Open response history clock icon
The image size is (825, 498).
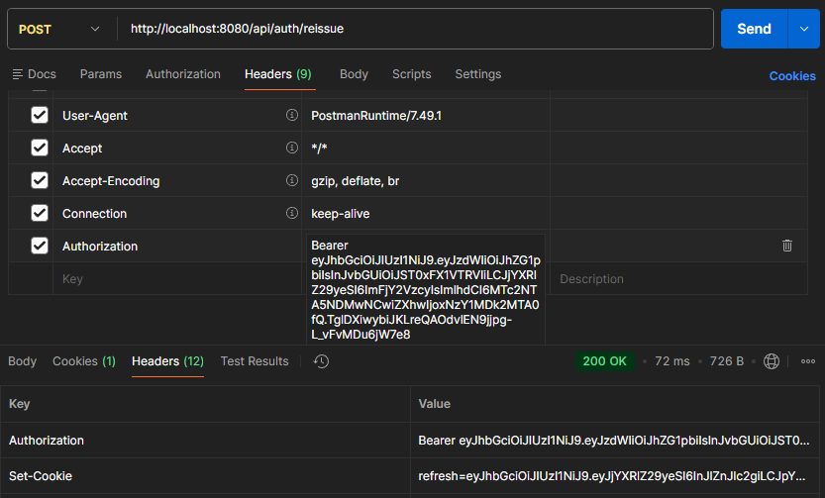(x=321, y=361)
